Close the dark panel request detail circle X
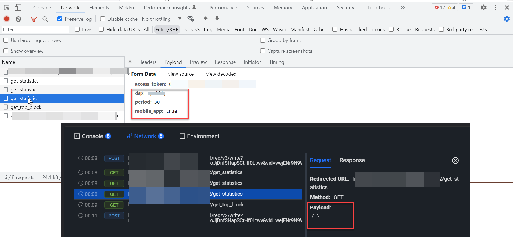 [x=455, y=160]
